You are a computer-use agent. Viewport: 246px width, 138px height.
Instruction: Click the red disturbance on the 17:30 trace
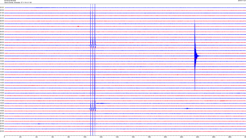tap(222, 101)
